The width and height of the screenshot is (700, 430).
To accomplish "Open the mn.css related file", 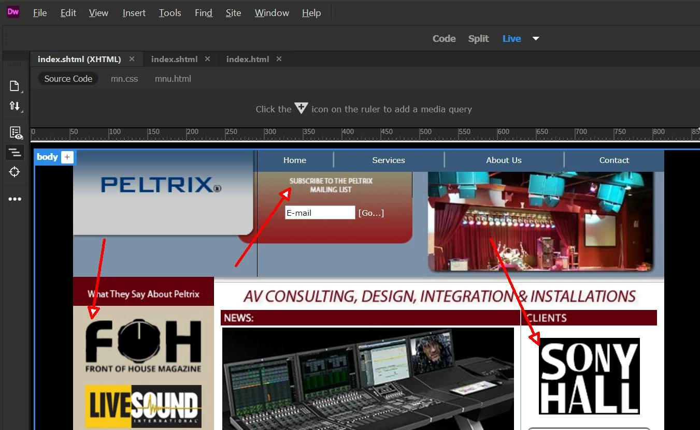I will pos(124,79).
